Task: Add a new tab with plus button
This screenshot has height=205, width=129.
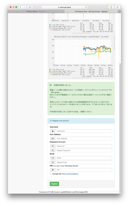Action: (x=119, y=12)
